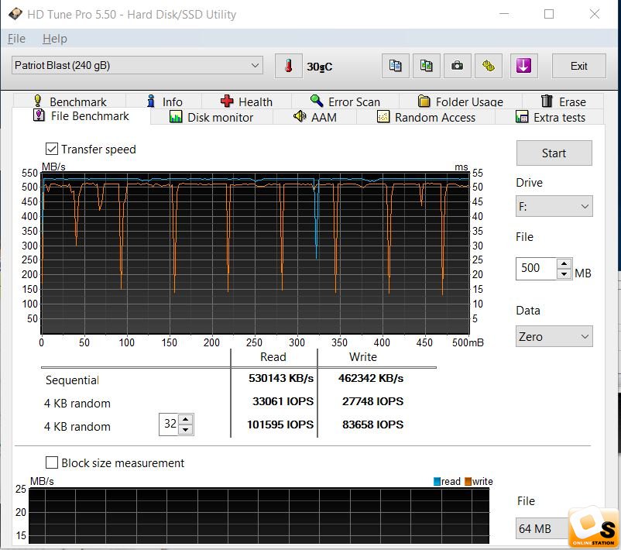Save screenshot using the camera icon

click(458, 66)
